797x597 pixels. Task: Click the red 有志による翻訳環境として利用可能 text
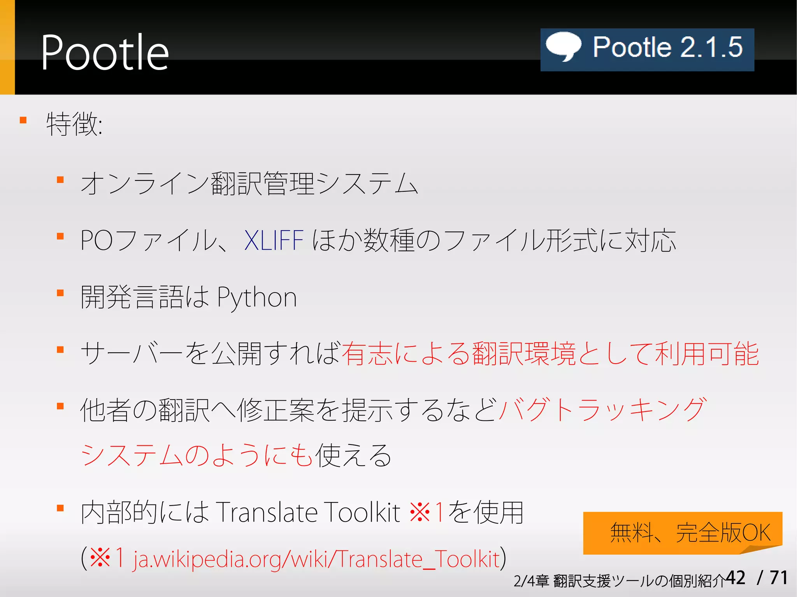[x=550, y=354]
